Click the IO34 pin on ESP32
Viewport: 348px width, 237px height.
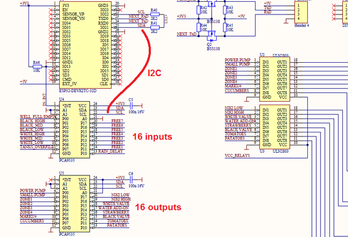click(66, 23)
